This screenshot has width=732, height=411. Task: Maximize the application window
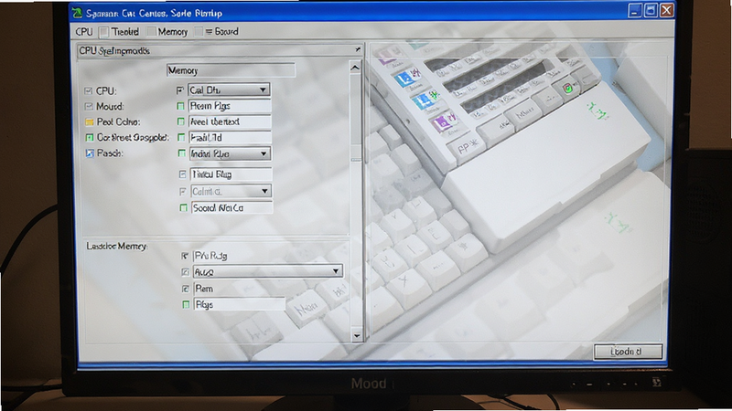click(x=651, y=10)
